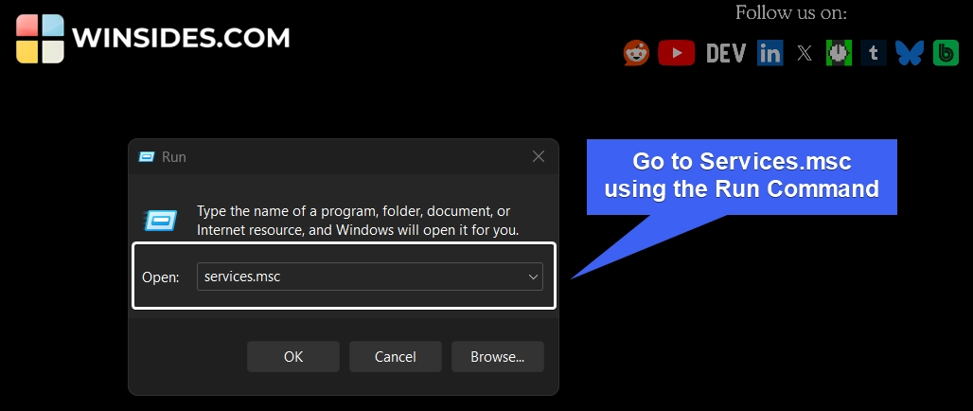973x411 pixels.
Task: Click the green 'b' social icon
Action: coord(946,53)
